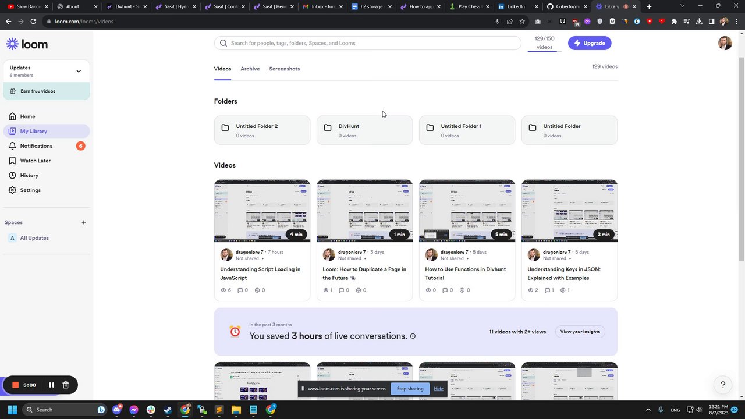
Task: Expand the Updates workspace switcher
Action: (x=79, y=71)
